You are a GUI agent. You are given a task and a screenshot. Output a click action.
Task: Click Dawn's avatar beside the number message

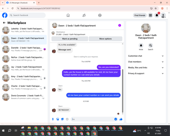click(54, 110)
